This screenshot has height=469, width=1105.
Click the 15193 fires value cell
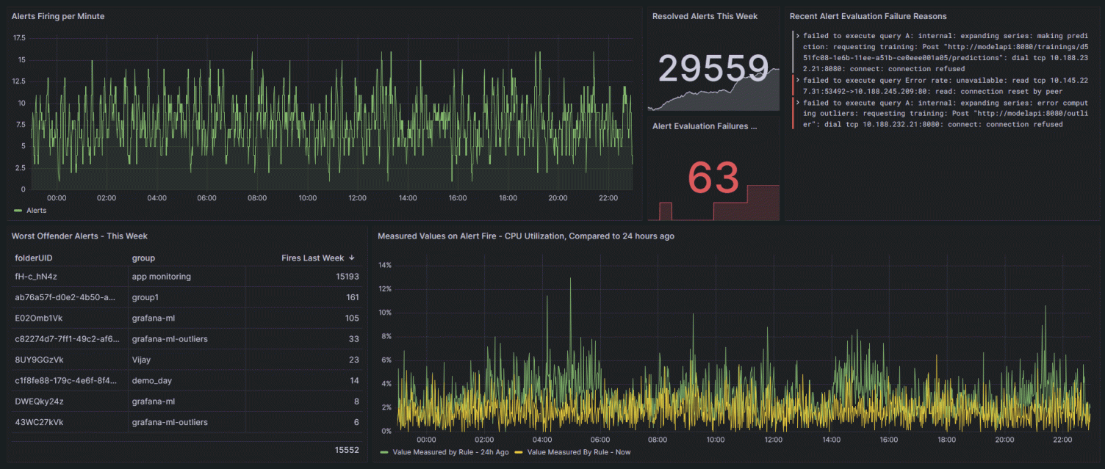click(346, 277)
